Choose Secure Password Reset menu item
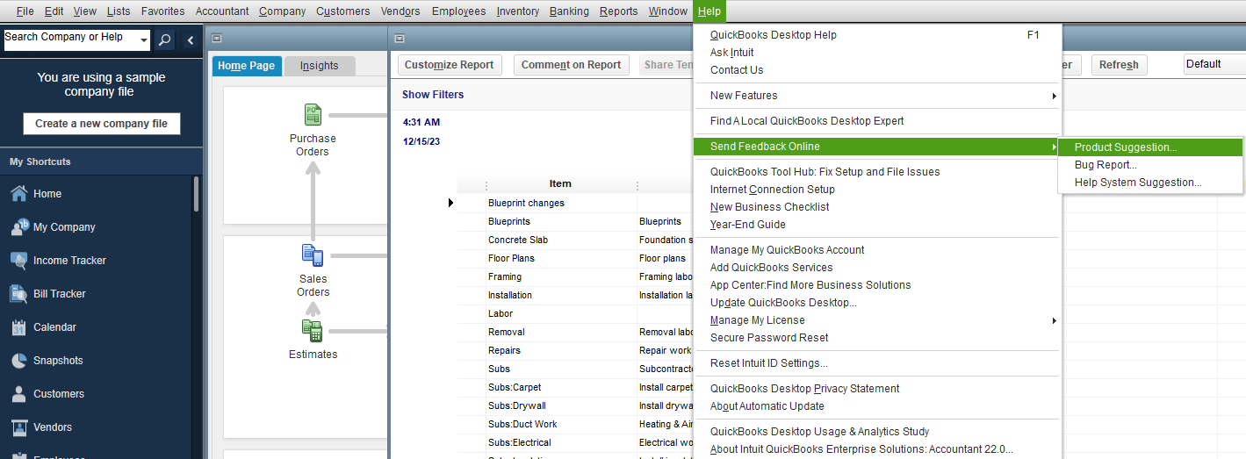 coord(877,338)
